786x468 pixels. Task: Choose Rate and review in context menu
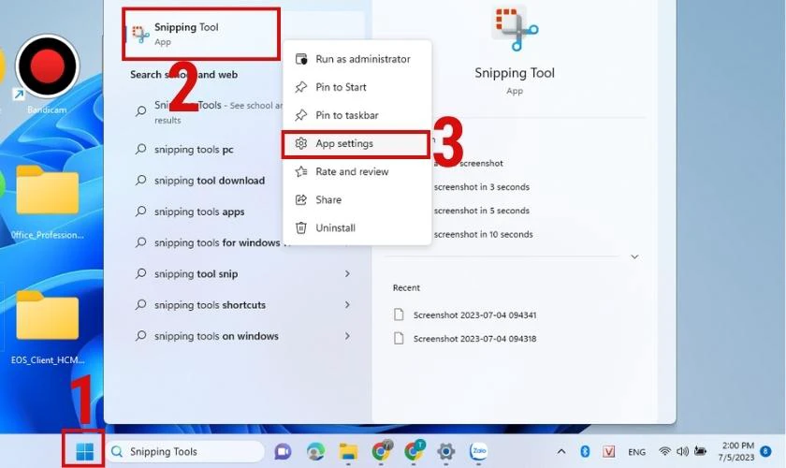[357, 171]
